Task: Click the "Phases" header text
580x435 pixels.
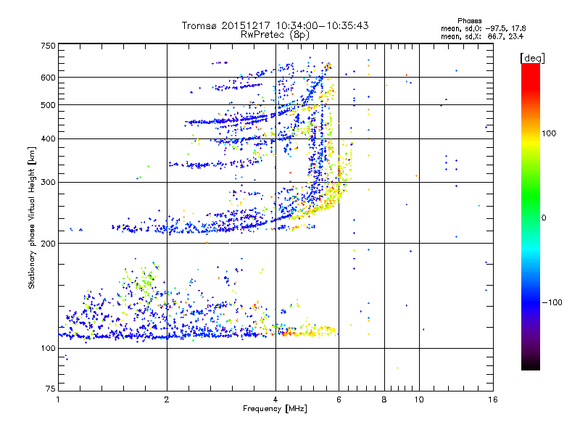Action: click(x=469, y=21)
